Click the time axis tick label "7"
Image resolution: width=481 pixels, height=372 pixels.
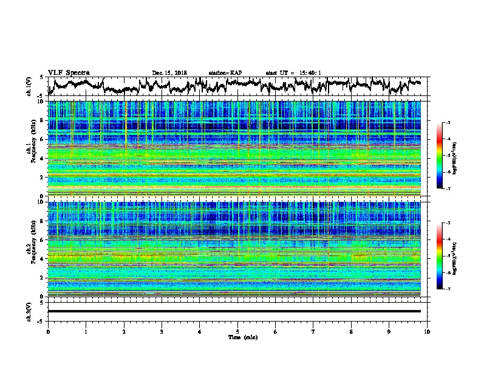[313, 332]
